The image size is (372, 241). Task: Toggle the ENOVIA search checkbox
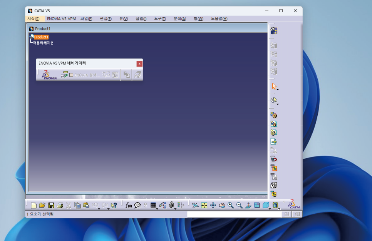(71, 75)
